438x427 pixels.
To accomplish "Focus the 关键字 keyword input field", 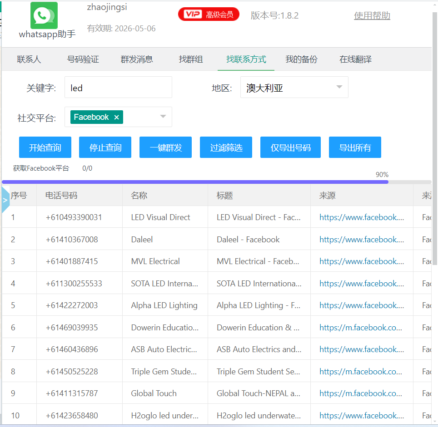I will (118, 88).
